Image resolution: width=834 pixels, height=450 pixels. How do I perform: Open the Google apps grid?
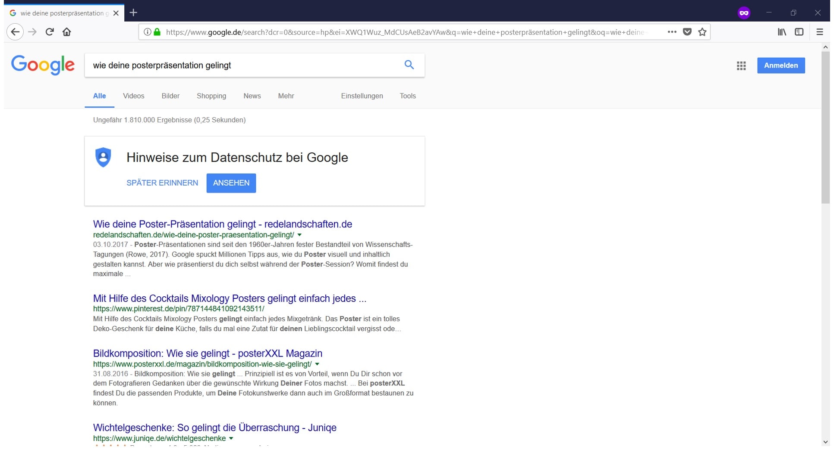pyautogui.click(x=741, y=65)
